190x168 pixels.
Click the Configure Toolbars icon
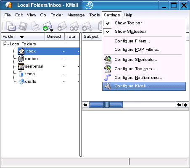click(x=108, y=69)
